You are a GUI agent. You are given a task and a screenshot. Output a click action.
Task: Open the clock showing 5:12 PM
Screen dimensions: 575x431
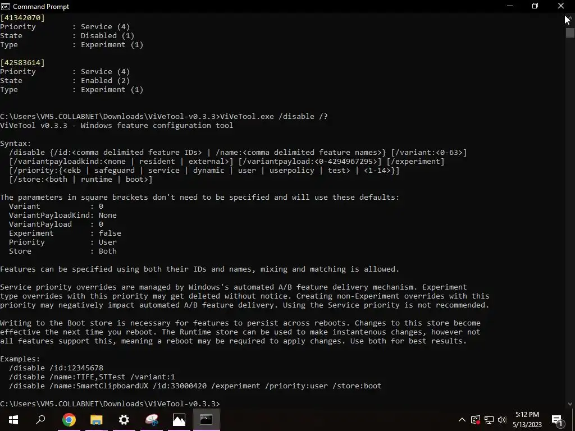coord(527,420)
